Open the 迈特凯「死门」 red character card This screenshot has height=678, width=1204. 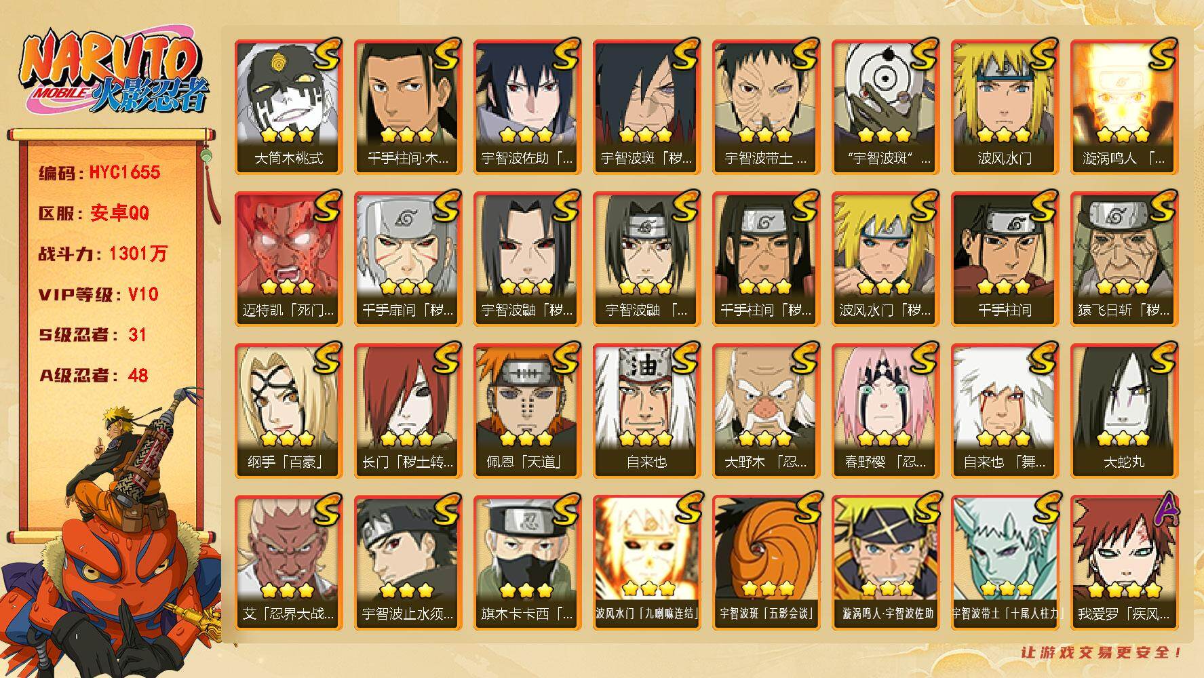point(288,259)
